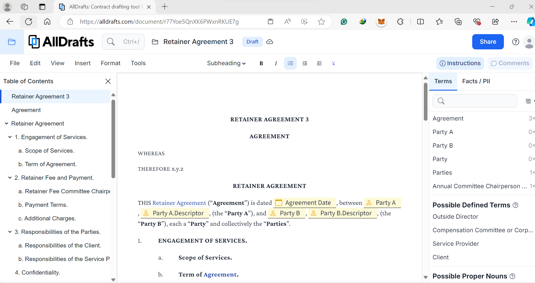The width and height of the screenshot is (535, 283).
Task: Click the cloud saved status icon
Action: (270, 42)
